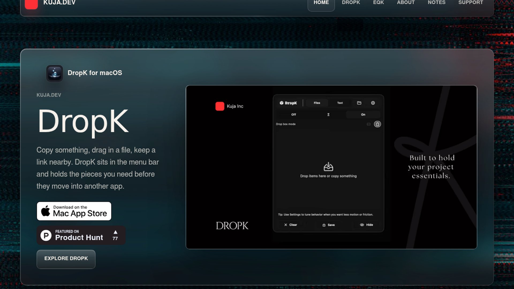This screenshot has height=289, width=514.
Task: Select the Off mode option
Action: pos(294,115)
